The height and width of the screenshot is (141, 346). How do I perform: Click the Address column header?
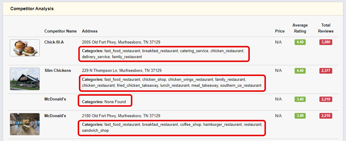[x=90, y=31]
